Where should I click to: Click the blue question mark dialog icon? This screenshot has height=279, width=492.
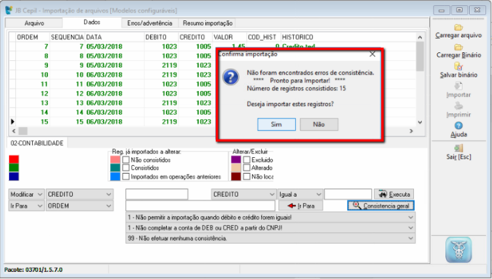[x=231, y=78]
